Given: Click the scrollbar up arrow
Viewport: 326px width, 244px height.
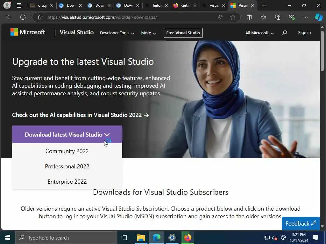Looking at the screenshot, I should [322, 27].
